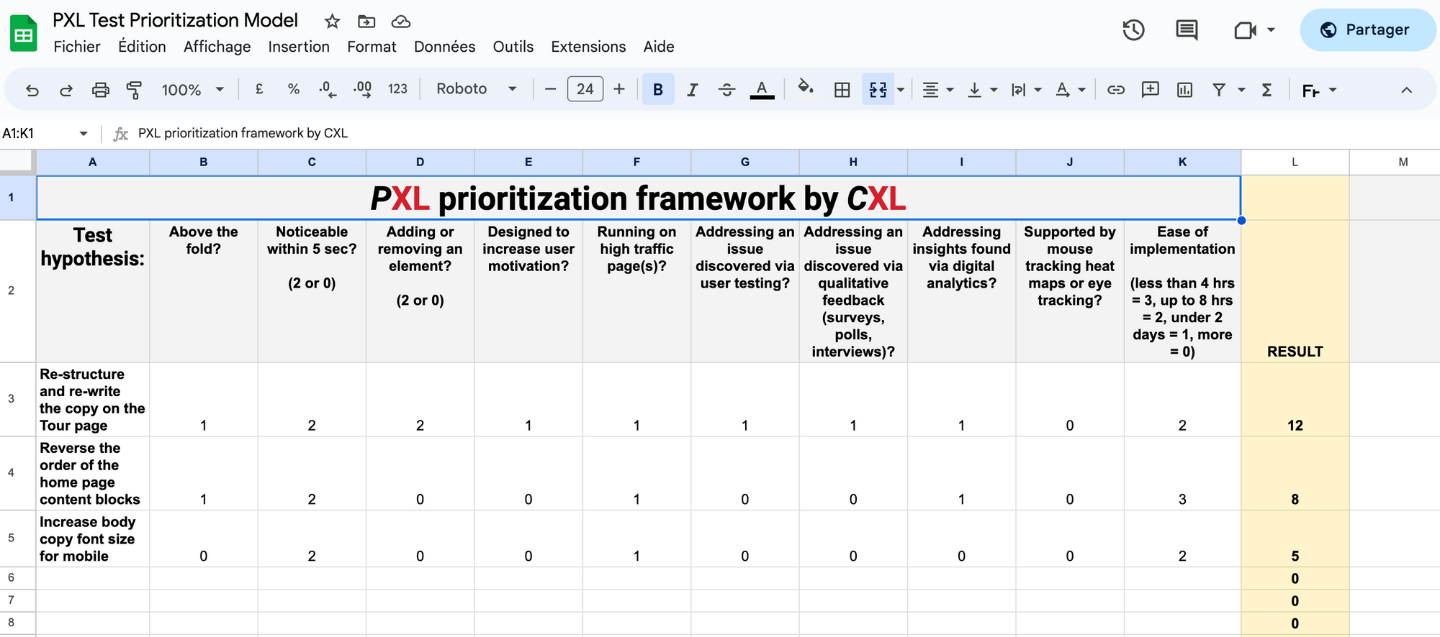This screenshot has height=637, width=1440.
Task: Format as currency with pound icon
Action: tap(259, 89)
